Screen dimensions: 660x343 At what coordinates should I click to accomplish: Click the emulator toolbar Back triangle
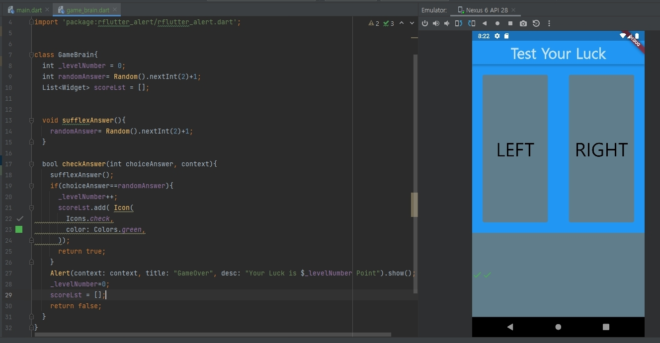[x=485, y=23]
